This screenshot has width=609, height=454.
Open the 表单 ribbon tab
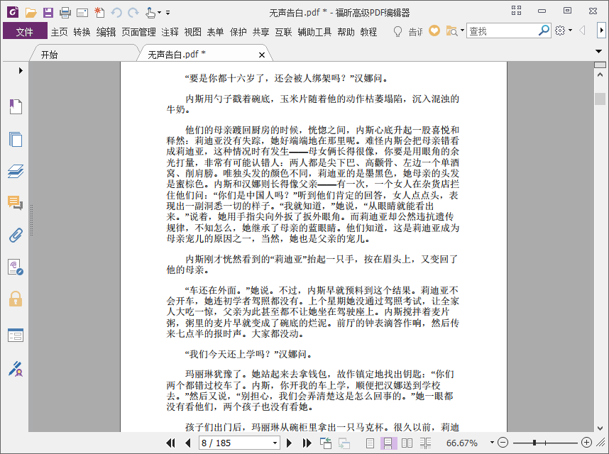tap(215, 32)
